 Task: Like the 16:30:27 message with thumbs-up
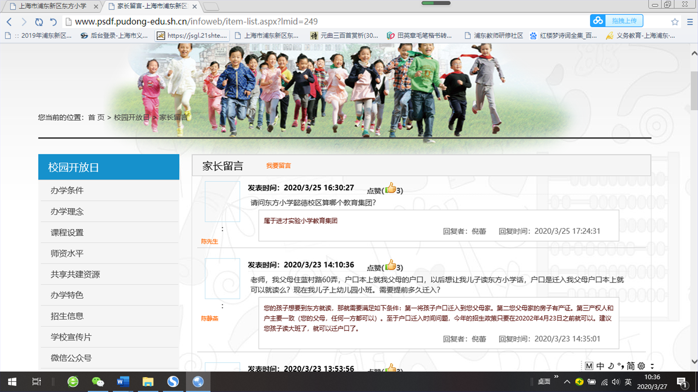[390, 188]
